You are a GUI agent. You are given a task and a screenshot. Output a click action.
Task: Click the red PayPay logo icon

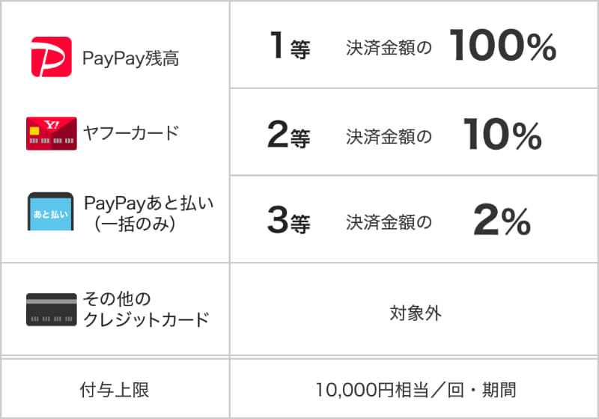tap(52, 57)
